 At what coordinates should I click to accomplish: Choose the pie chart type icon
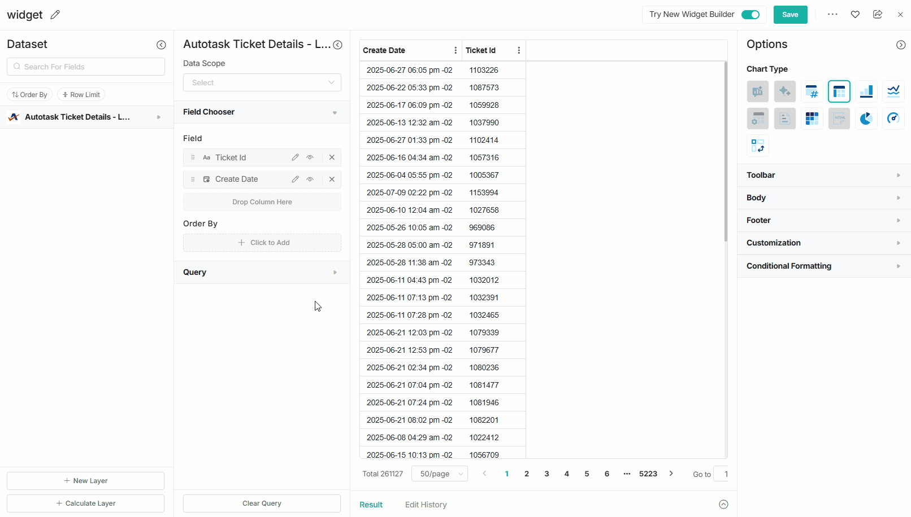point(866,119)
